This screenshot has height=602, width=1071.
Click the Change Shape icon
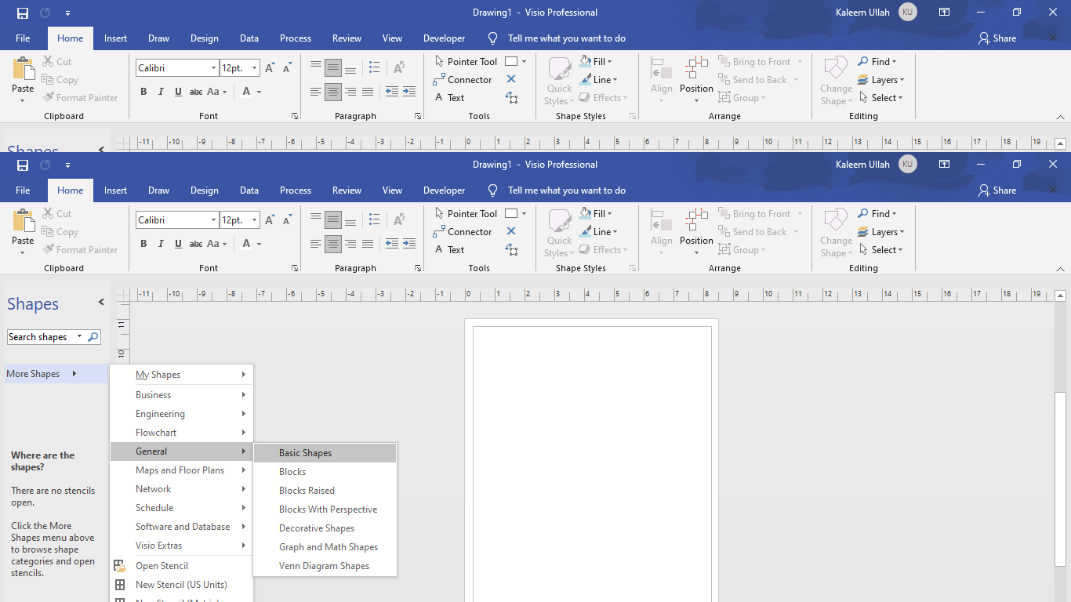[x=835, y=231]
